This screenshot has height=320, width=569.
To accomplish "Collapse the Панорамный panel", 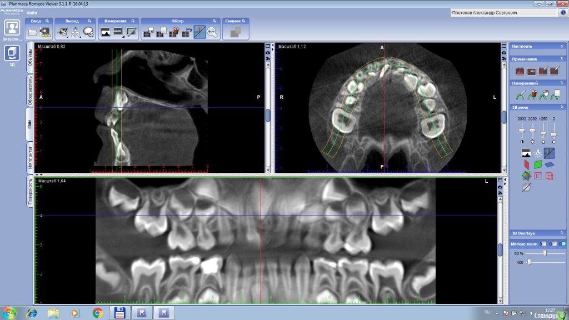I will 563,83.
